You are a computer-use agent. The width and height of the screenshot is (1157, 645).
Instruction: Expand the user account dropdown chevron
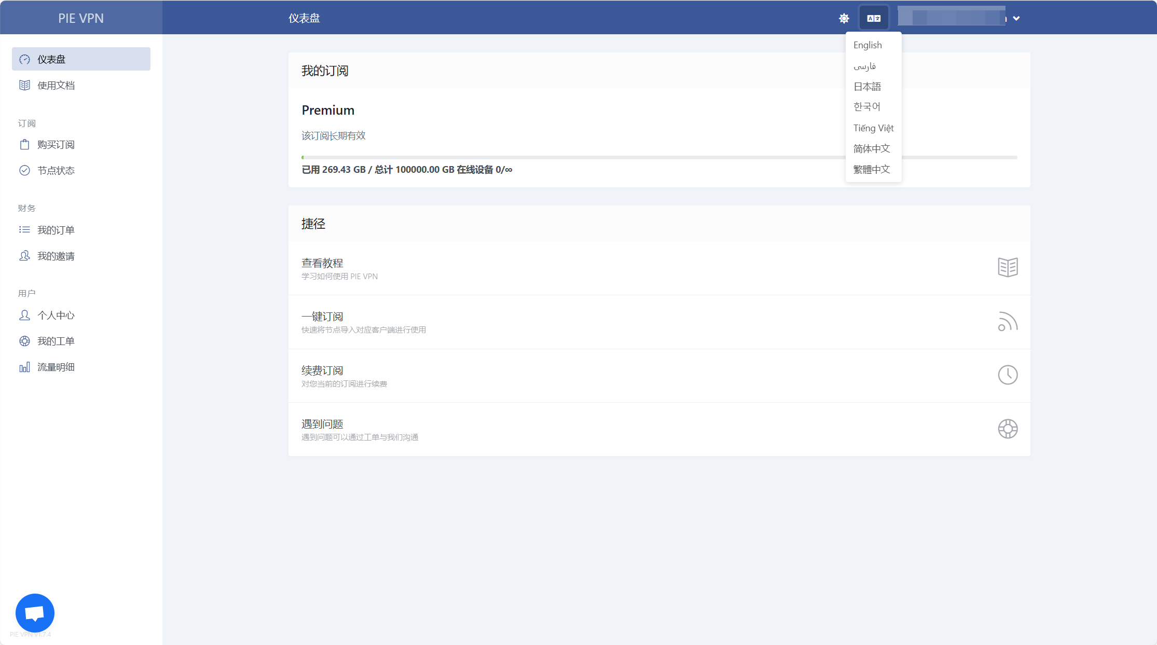1016,19
